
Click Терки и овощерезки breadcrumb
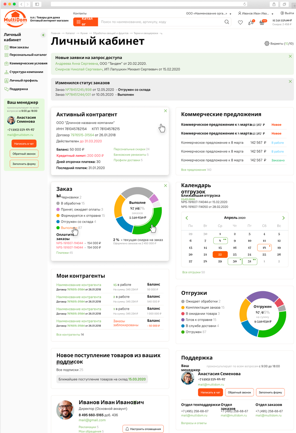pyautogui.click(x=146, y=33)
